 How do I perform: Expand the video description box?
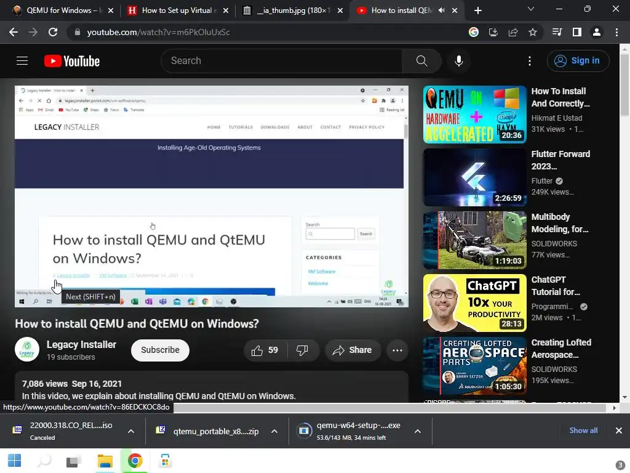click(x=212, y=387)
